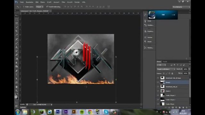This screenshot has height=115, width=205.
Task: Toggle the Autom. ausw. checkbox
Action: 24,7
